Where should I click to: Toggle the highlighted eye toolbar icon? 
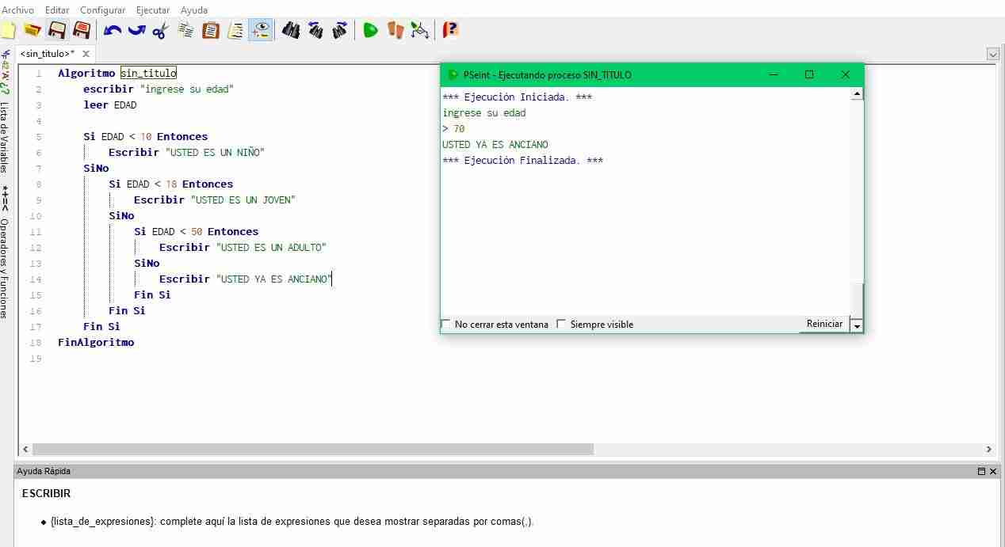[x=260, y=30]
